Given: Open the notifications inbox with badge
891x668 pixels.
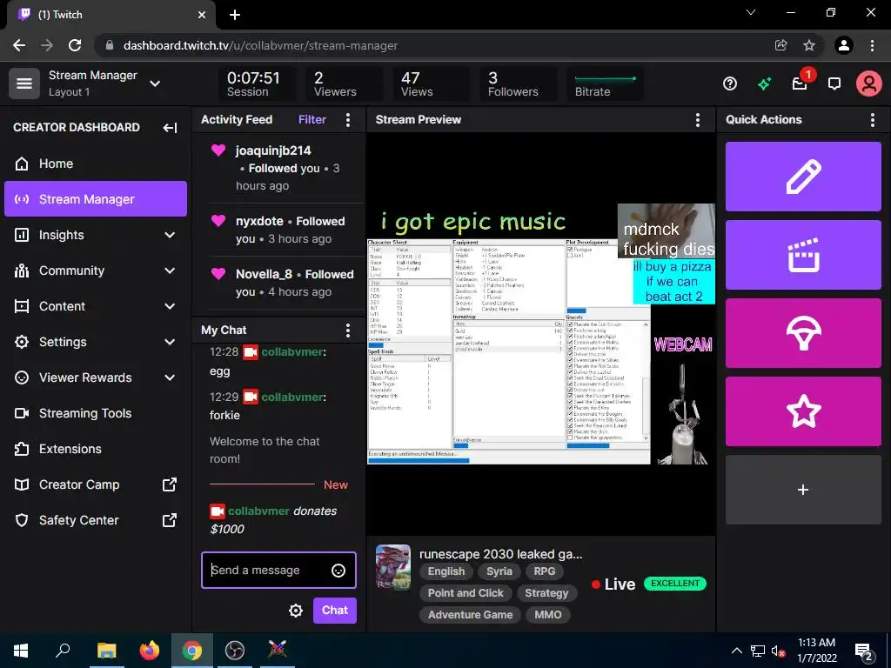Looking at the screenshot, I should pyautogui.click(x=801, y=83).
